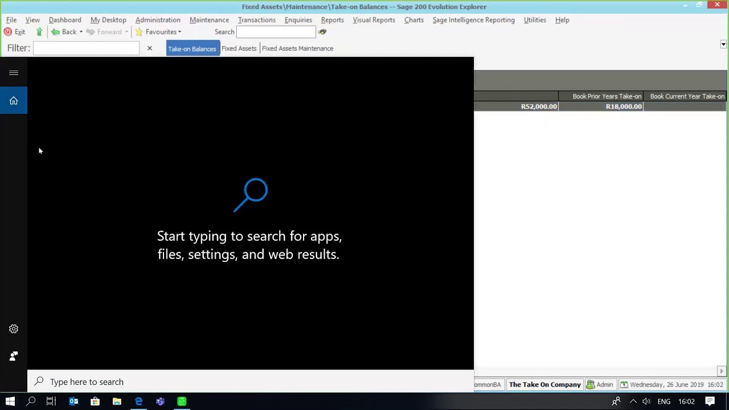Show hidden system tray icons
Image resolution: width=729 pixels, height=410 pixels.
point(633,401)
